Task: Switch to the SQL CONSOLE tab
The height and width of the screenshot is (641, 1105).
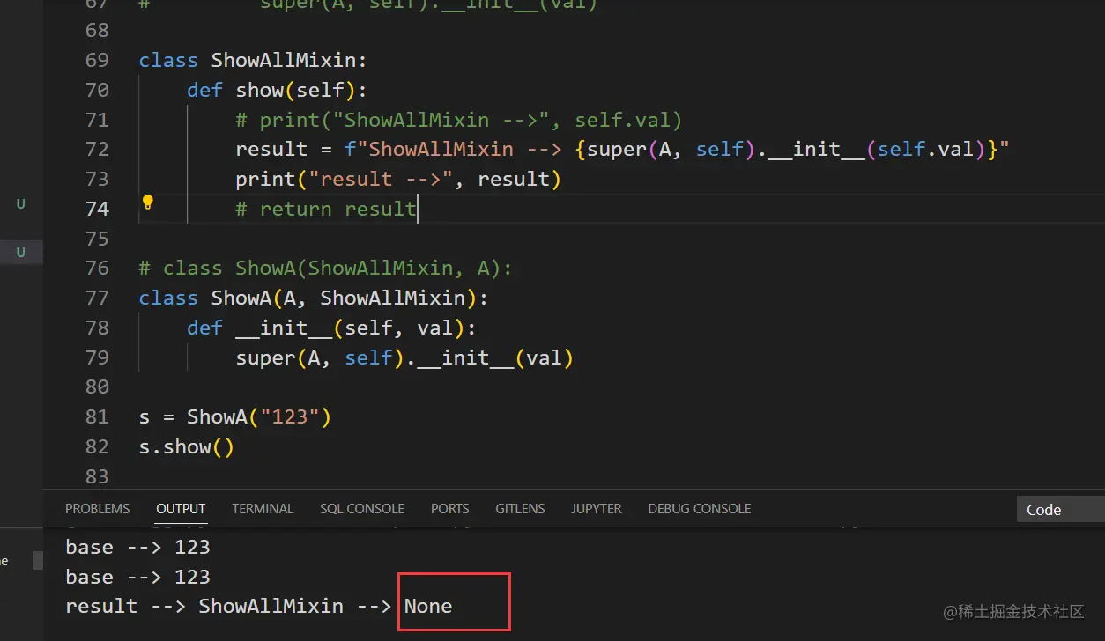Action: [x=362, y=509]
